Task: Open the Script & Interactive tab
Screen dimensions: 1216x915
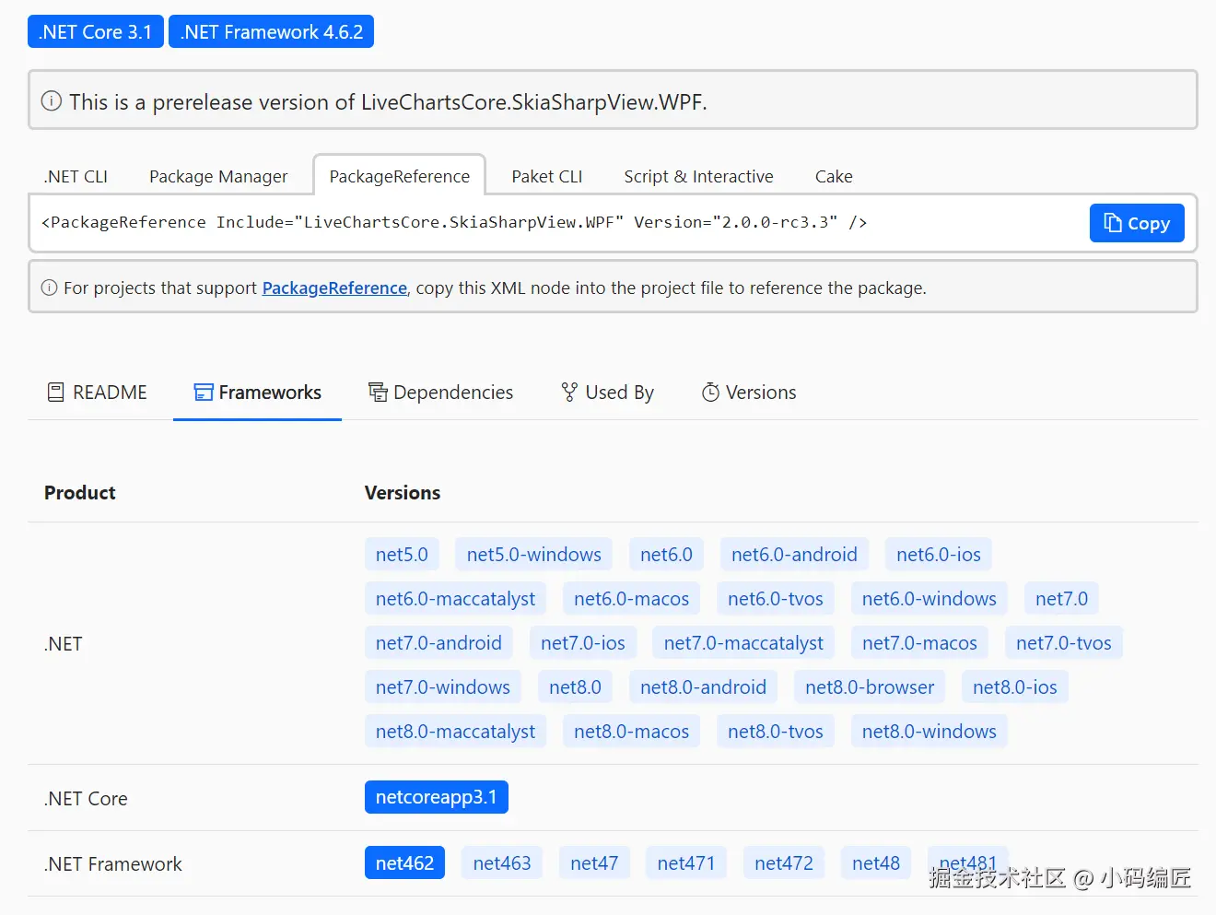Action: click(x=698, y=176)
